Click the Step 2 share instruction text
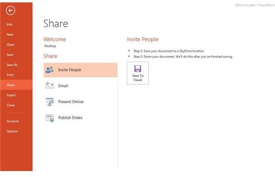Viewport: 275px width, 177px height. 183,57
